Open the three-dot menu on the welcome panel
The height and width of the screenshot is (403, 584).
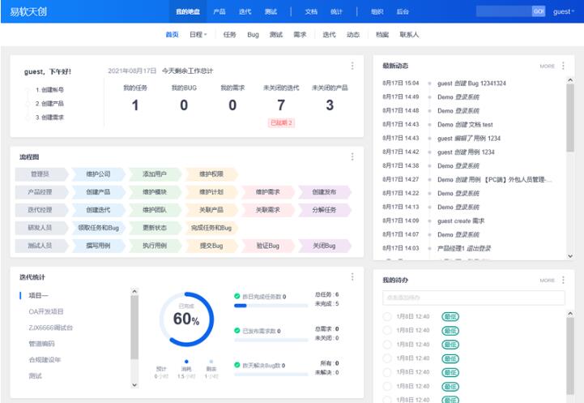352,66
